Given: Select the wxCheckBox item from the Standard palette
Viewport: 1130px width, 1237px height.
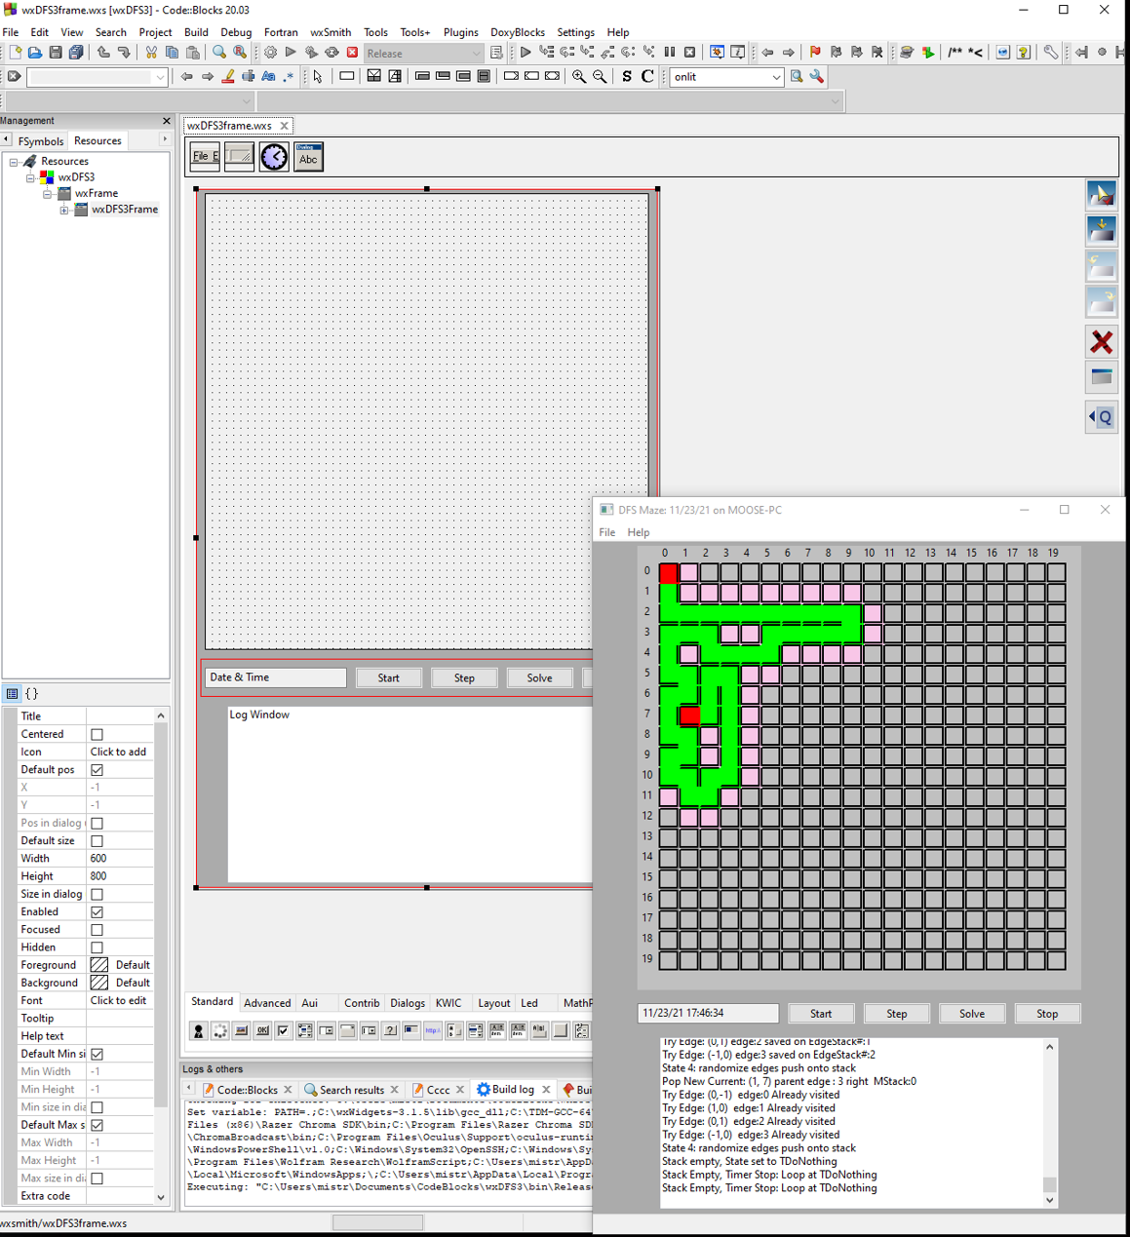Looking at the screenshot, I should pyautogui.click(x=283, y=1030).
